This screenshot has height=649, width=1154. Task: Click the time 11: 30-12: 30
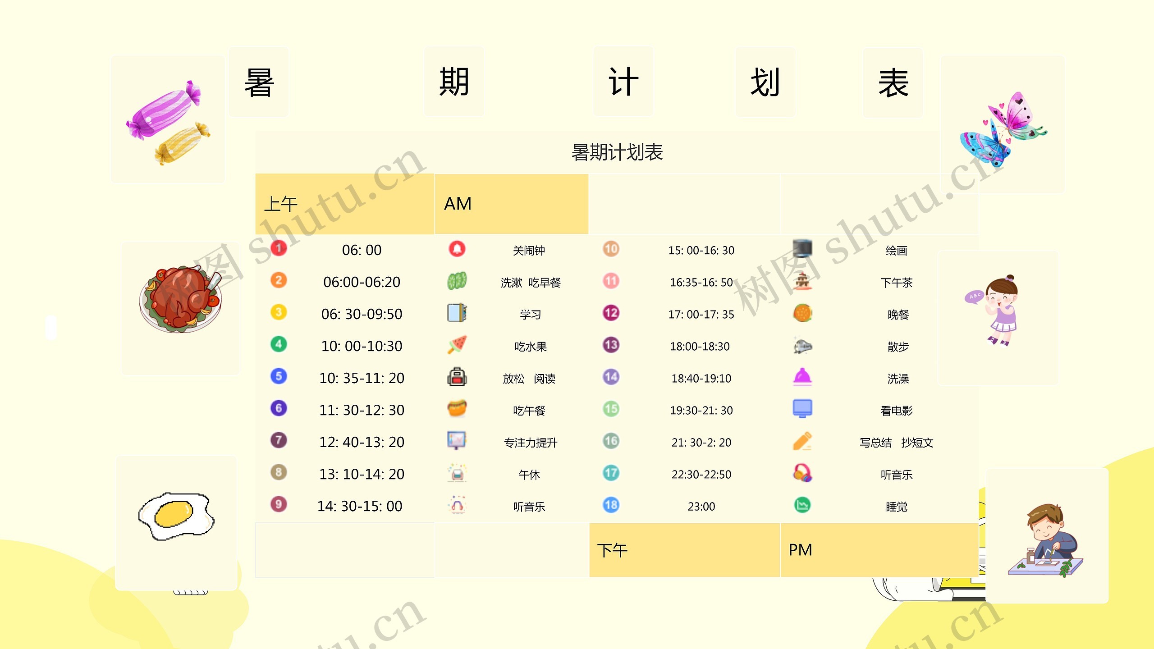pyautogui.click(x=362, y=410)
